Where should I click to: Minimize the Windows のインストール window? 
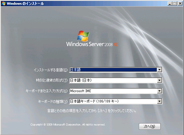point(169,4)
